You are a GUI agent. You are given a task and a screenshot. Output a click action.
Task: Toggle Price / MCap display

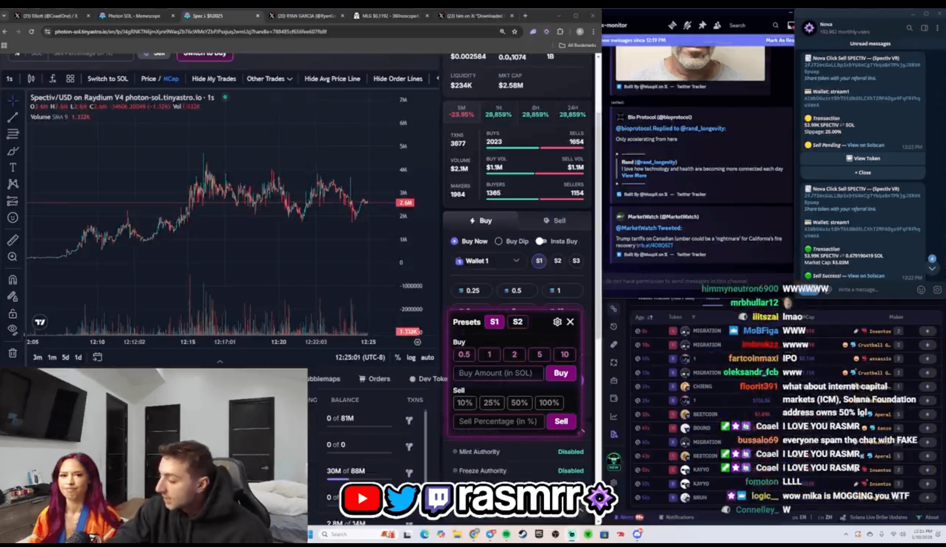click(160, 78)
